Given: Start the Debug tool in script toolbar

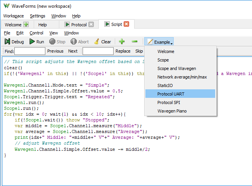Looking at the screenshot, I should (x=14, y=41).
